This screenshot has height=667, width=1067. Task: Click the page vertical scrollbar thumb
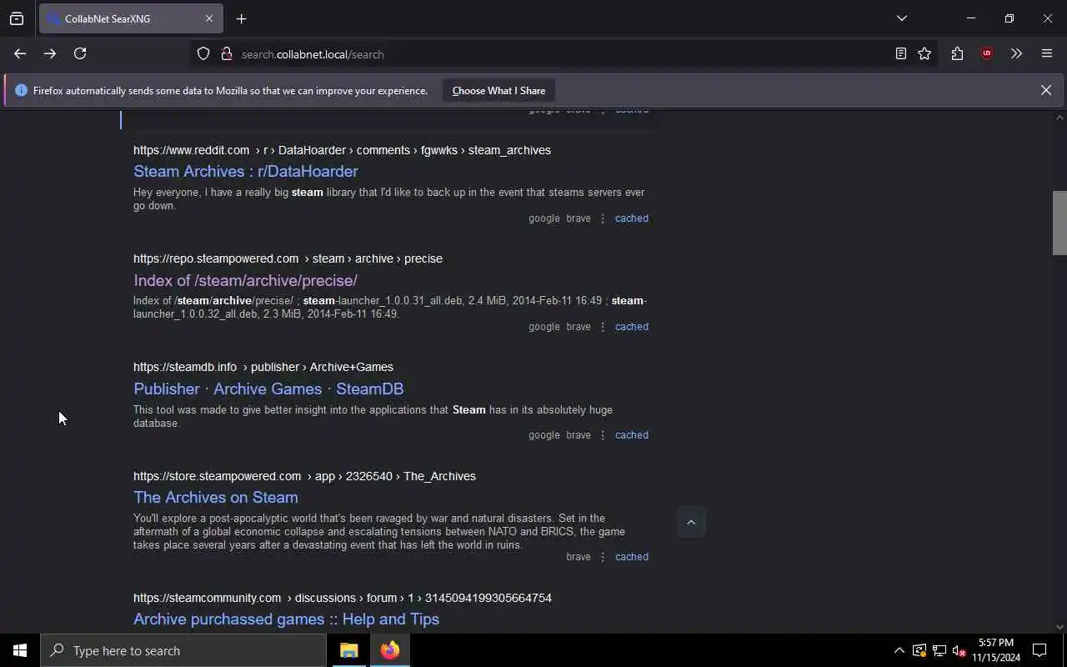pos(1059,223)
